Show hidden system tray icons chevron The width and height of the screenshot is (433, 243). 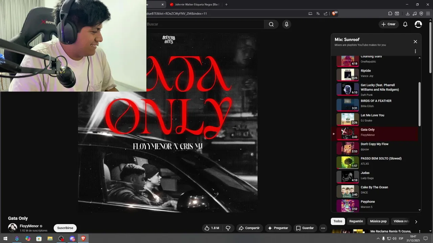[378, 239]
